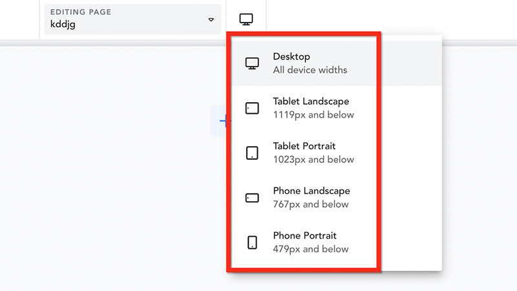This screenshot has height=291, width=517.
Task: Click the EDITING PAGE label
Action: [81, 12]
